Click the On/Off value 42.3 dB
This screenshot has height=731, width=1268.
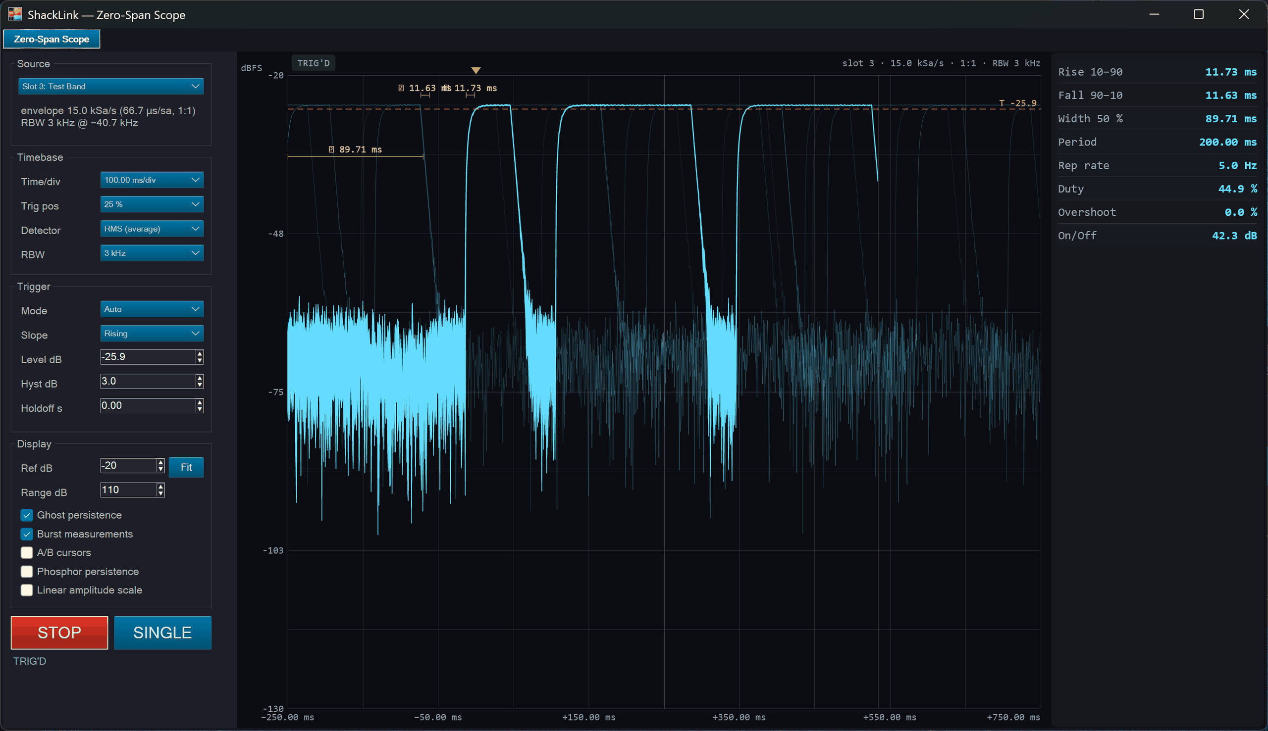[x=1234, y=236]
